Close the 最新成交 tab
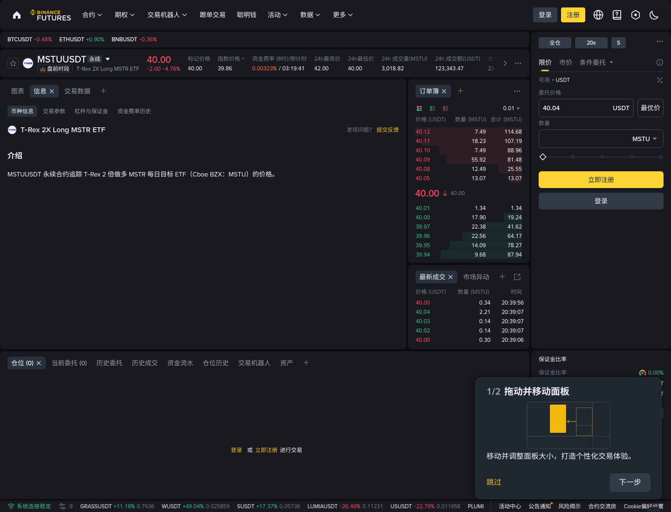This screenshot has width=671, height=512. (451, 277)
